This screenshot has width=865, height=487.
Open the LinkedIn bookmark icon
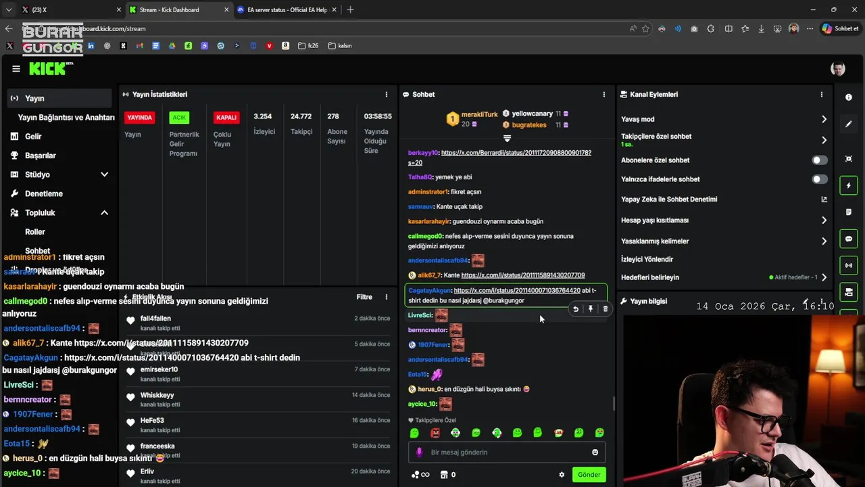tap(91, 46)
